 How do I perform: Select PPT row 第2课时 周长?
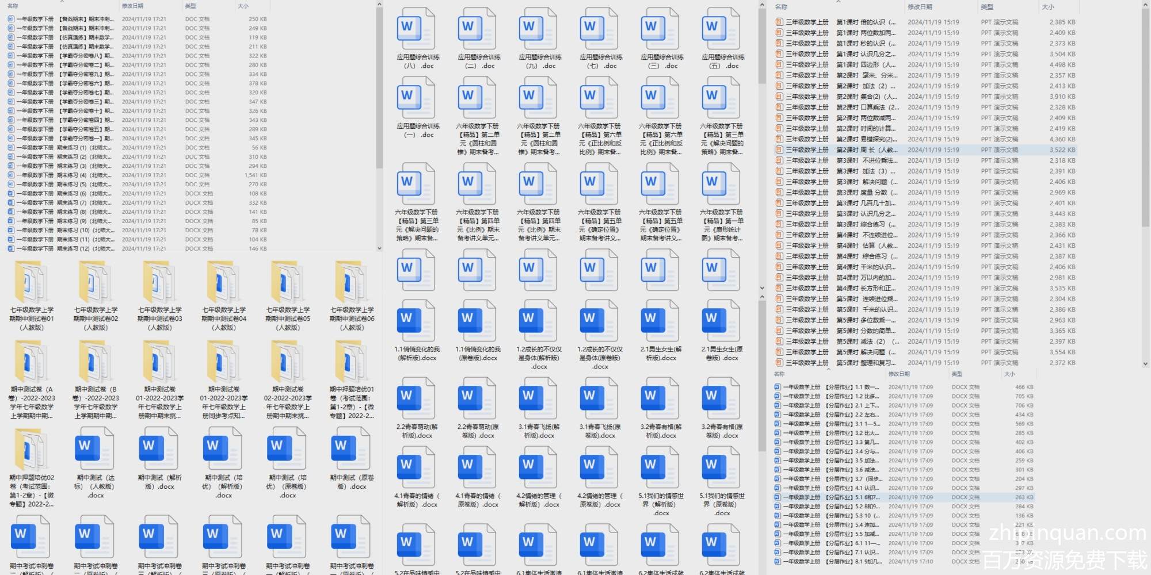[863, 150]
